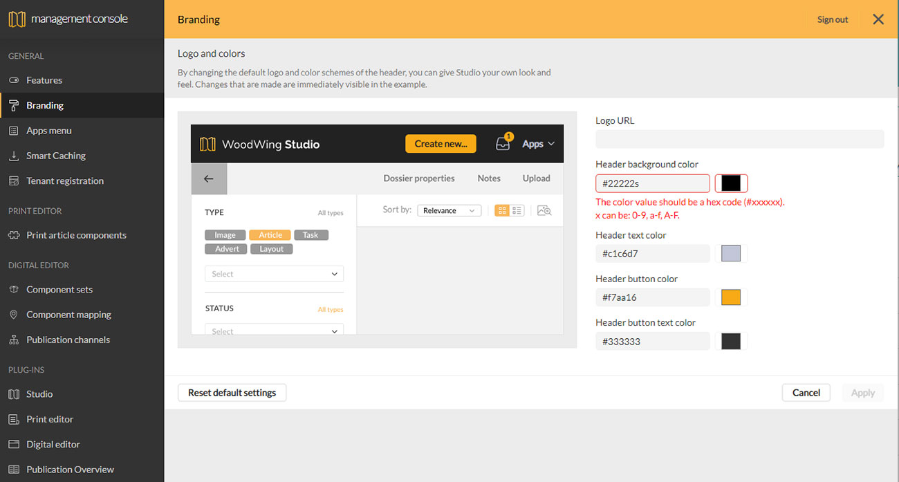Click the Publication Overview icon
This screenshot has height=482, width=899.
pyautogui.click(x=14, y=470)
